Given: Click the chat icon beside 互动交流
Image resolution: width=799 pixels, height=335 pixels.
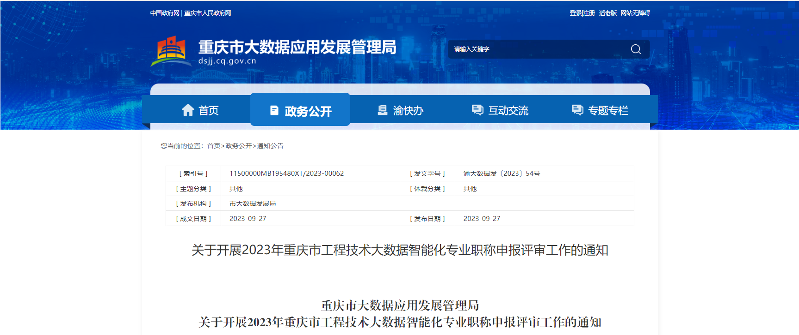Looking at the screenshot, I should click(477, 110).
